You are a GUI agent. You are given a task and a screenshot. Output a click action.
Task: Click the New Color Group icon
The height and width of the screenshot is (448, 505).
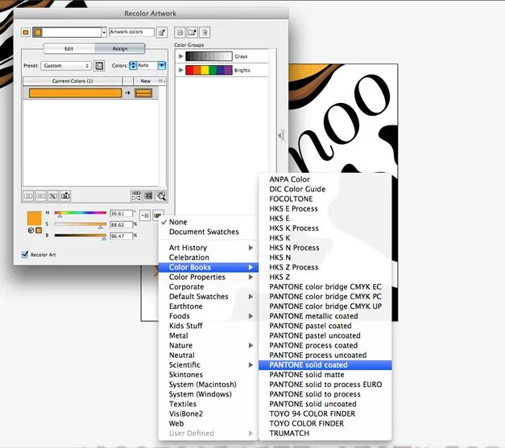[x=192, y=32]
